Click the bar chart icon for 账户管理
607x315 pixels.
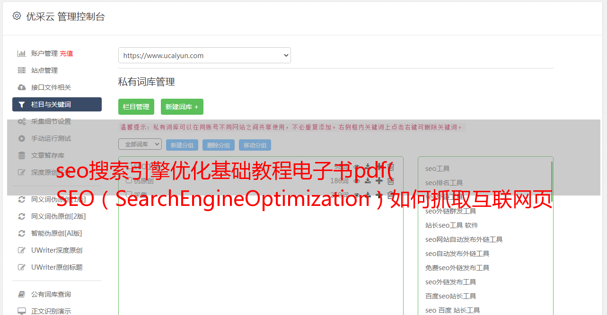[21, 53]
